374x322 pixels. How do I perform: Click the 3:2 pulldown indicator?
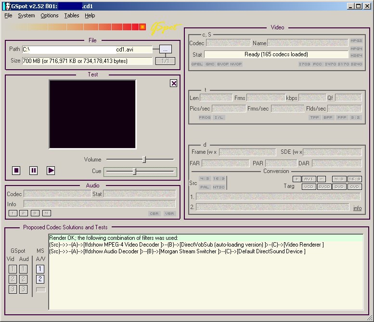[355, 117]
